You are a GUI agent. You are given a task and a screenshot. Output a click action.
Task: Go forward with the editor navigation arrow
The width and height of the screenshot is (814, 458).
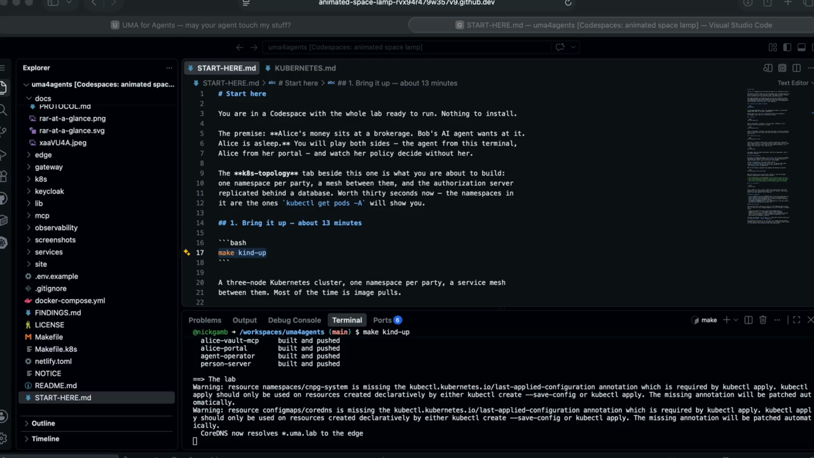pos(254,47)
